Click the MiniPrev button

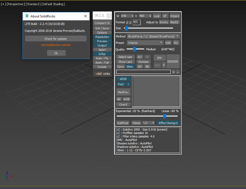[123, 92]
